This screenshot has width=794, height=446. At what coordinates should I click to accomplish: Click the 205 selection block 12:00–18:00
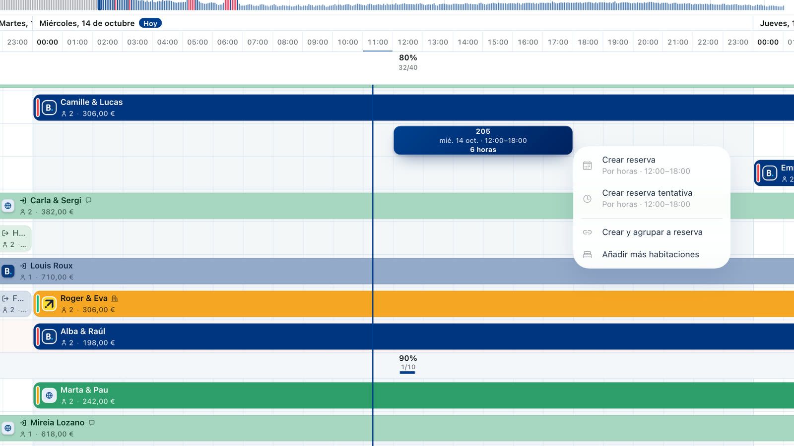coord(483,140)
